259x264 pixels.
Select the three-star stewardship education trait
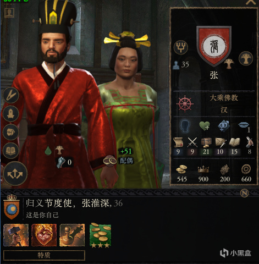click(x=100, y=235)
